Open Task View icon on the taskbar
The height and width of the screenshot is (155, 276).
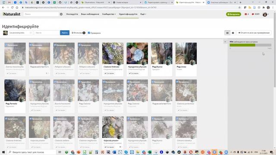point(60,152)
